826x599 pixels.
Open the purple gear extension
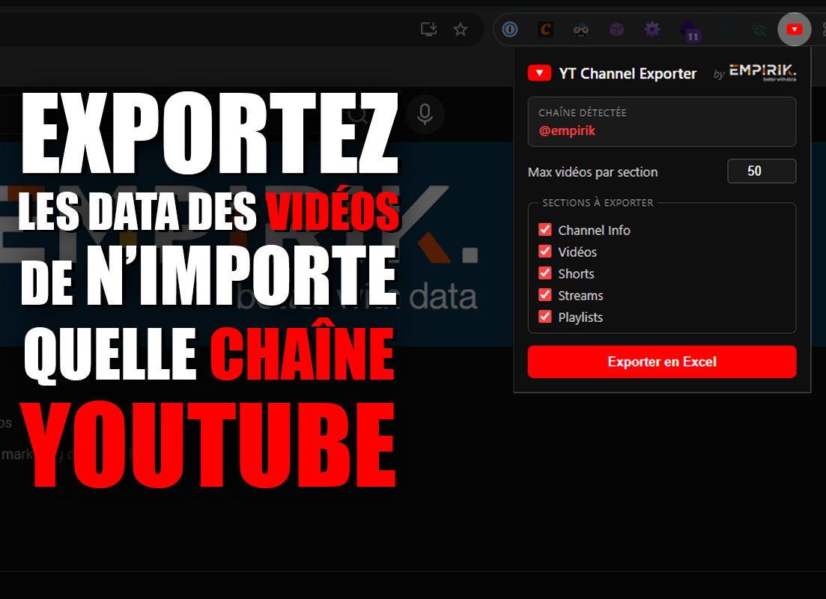pos(652,29)
